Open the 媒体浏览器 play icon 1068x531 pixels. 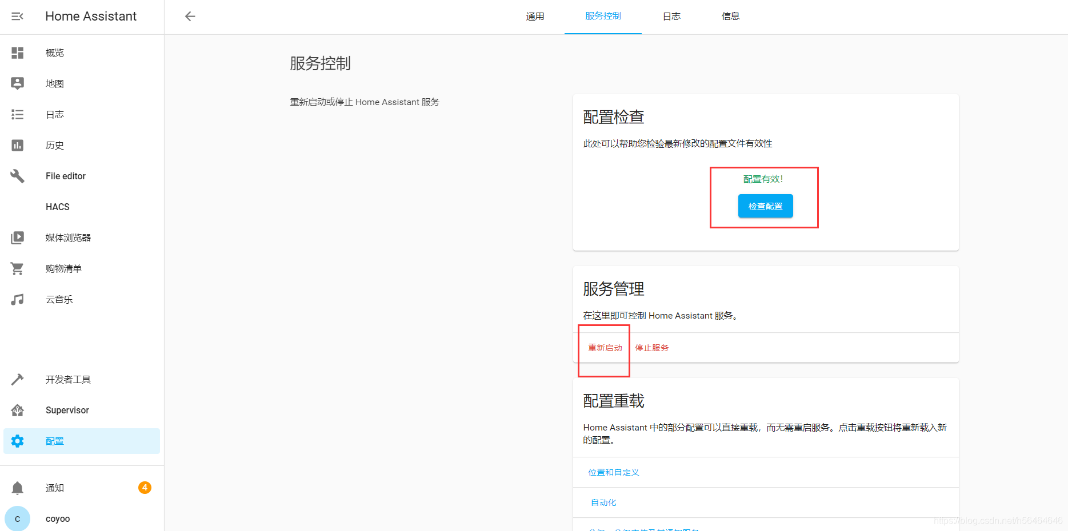point(18,238)
